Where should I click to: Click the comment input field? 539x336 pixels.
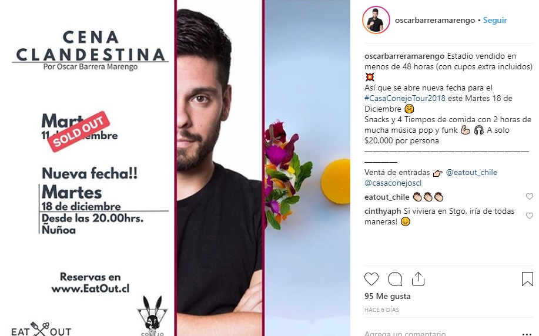(441, 333)
